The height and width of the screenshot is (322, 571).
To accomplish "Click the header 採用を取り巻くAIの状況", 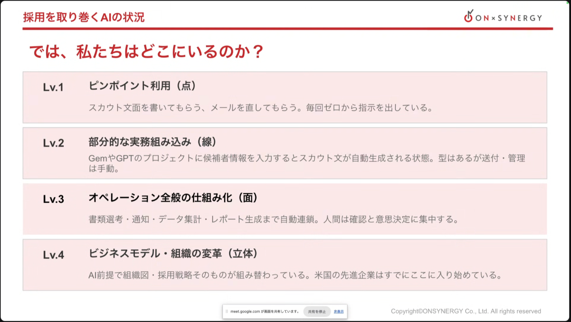I will click(x=84, y=17).
